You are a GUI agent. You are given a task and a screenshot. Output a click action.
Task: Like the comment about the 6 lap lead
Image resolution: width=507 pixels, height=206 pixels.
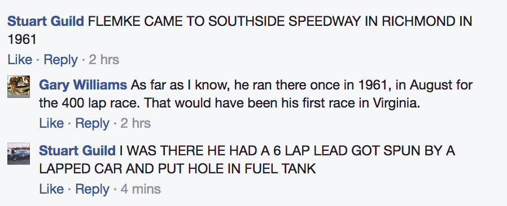click(x=52, y=189)
